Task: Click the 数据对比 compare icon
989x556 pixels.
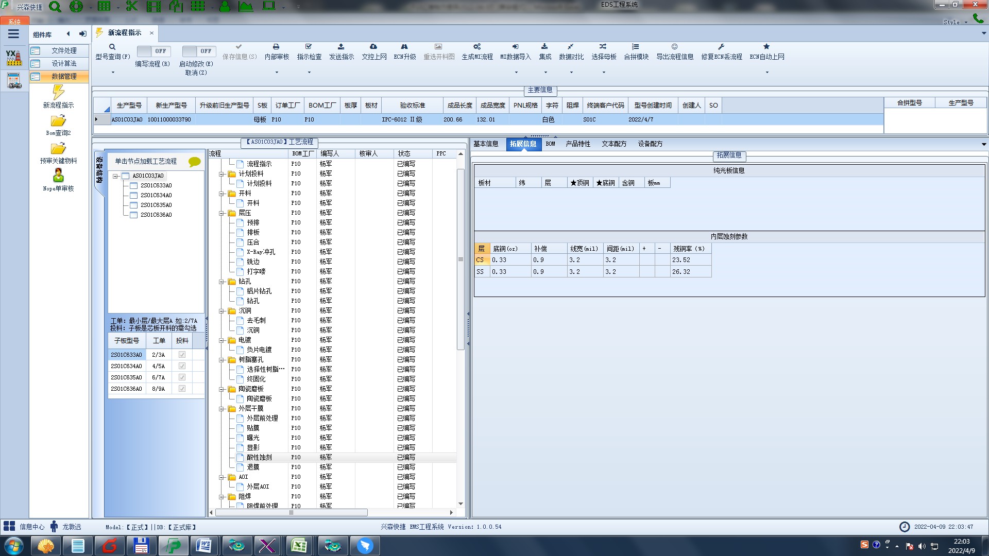Action: tap(571, 47)
